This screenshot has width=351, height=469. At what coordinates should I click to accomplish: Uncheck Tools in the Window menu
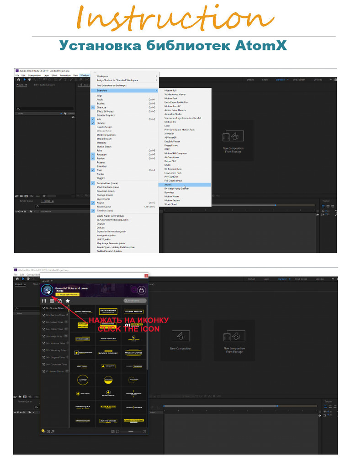tap(125, 170)
